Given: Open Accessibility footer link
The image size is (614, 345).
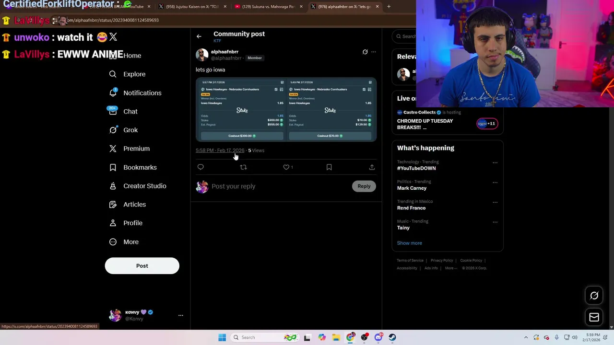Looking at the screenshot, I should 407,268.
